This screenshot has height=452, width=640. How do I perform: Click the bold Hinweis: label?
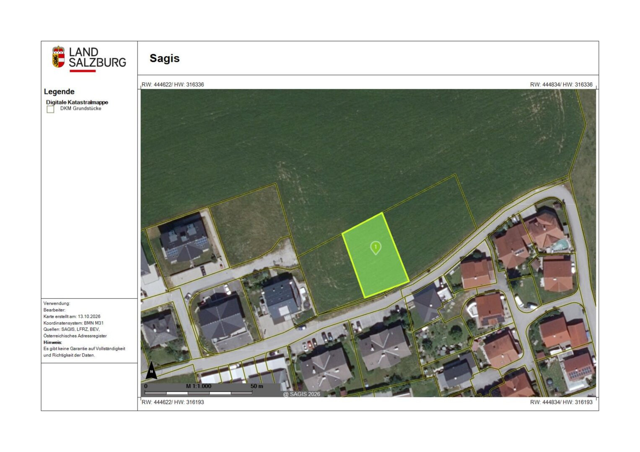pos(53,342)
